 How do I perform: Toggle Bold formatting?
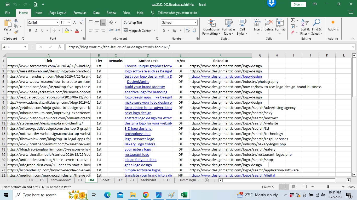[30, 30]
